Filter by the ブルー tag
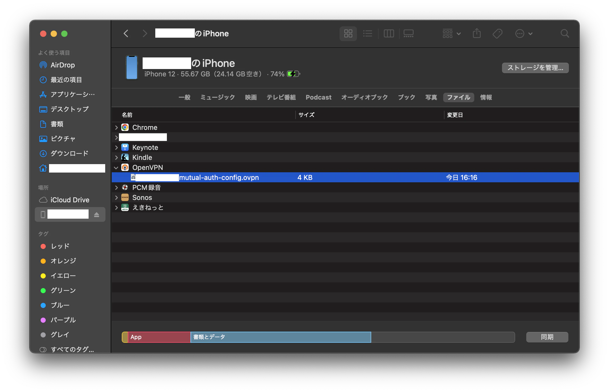The width and height of the screenshot is (609, 392). (x=55, y=305)
